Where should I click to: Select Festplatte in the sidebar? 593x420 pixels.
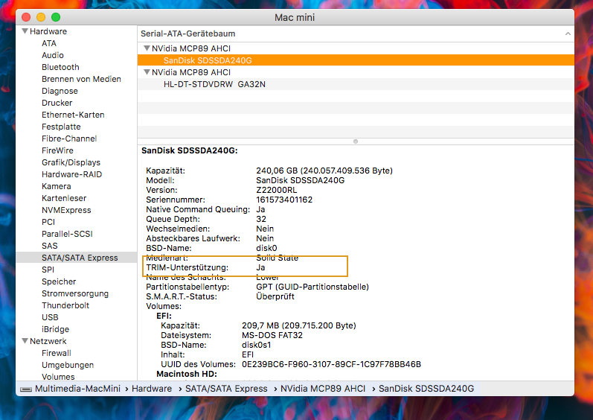(61, 127)
